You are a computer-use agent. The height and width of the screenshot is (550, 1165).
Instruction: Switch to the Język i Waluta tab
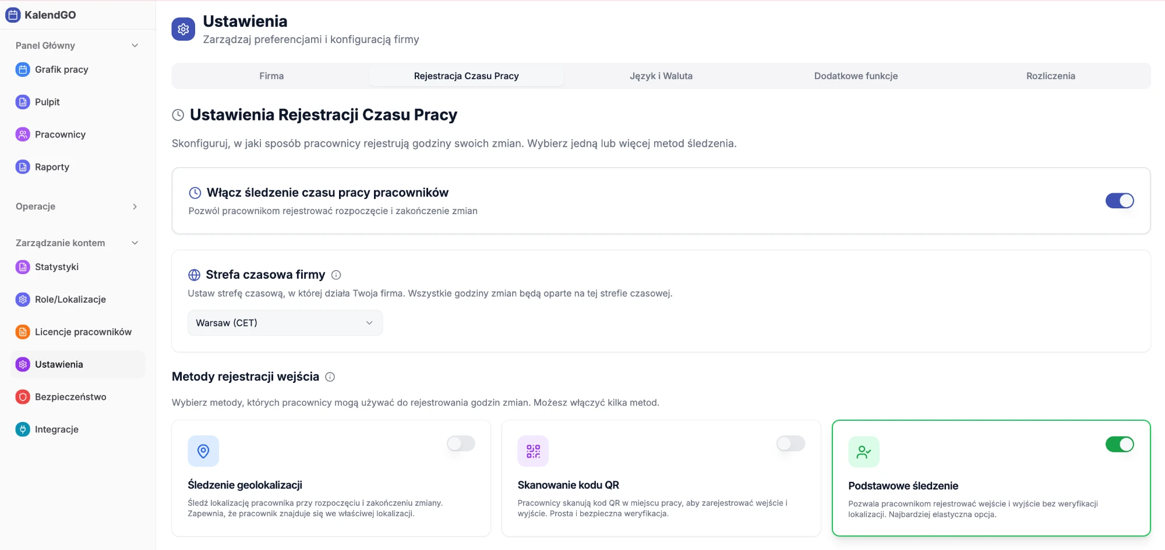(x=661, y=76)
